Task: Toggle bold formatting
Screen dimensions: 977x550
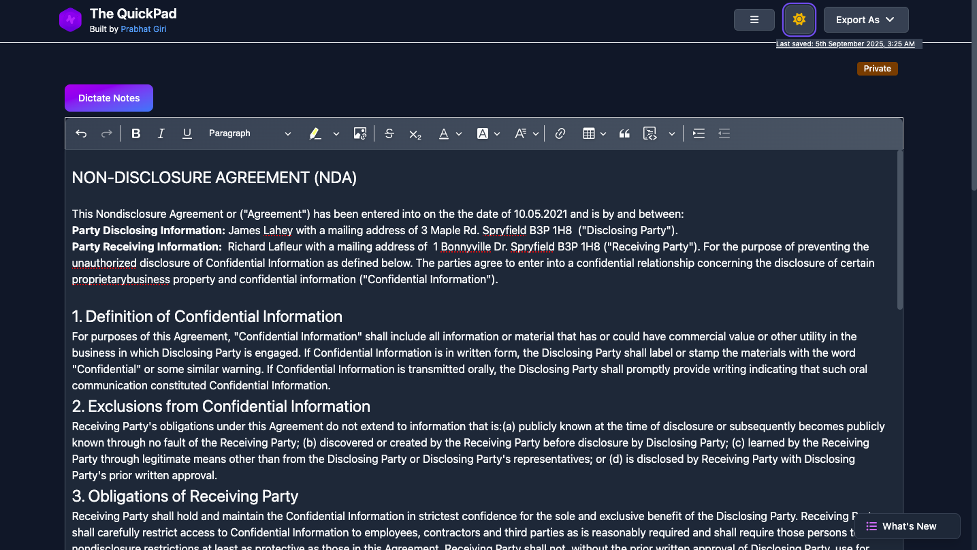Action: (x=136, y=133)
